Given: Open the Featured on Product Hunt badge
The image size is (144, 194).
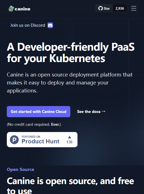Looking at the screenshot, I should tap(42, 140).
